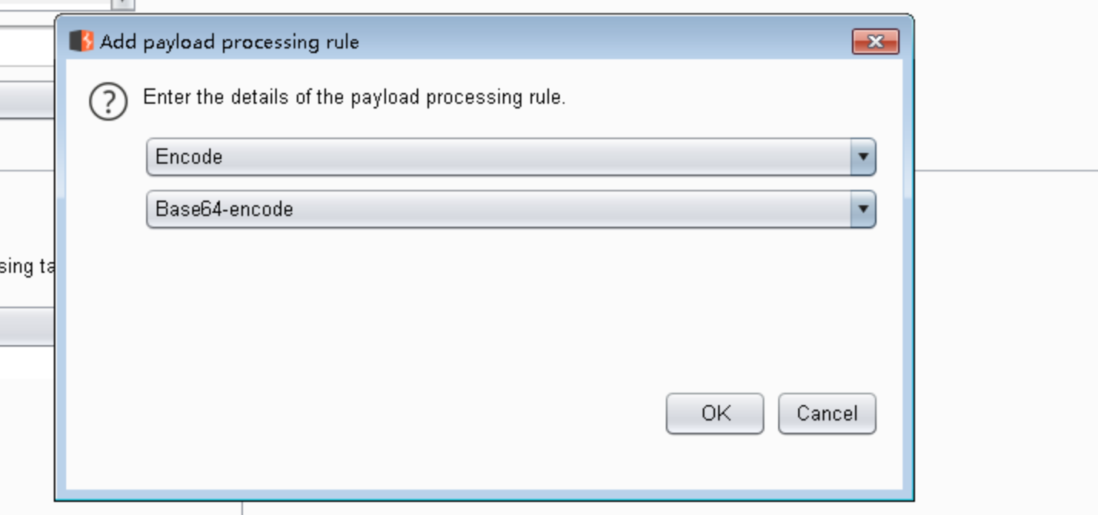Confirm the rule with OK
1098x515 pixels.
tap(714, 414)
